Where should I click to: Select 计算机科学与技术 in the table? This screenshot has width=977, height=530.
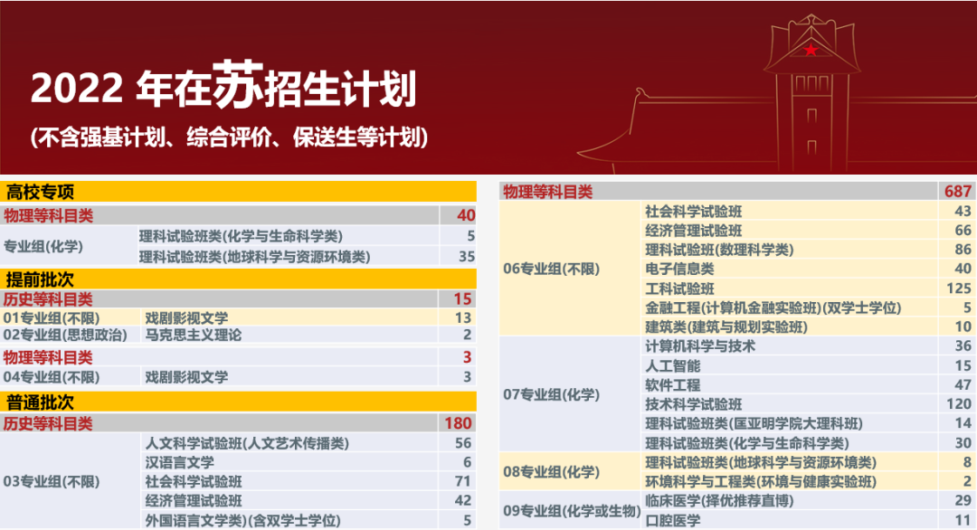click(700, 346)
